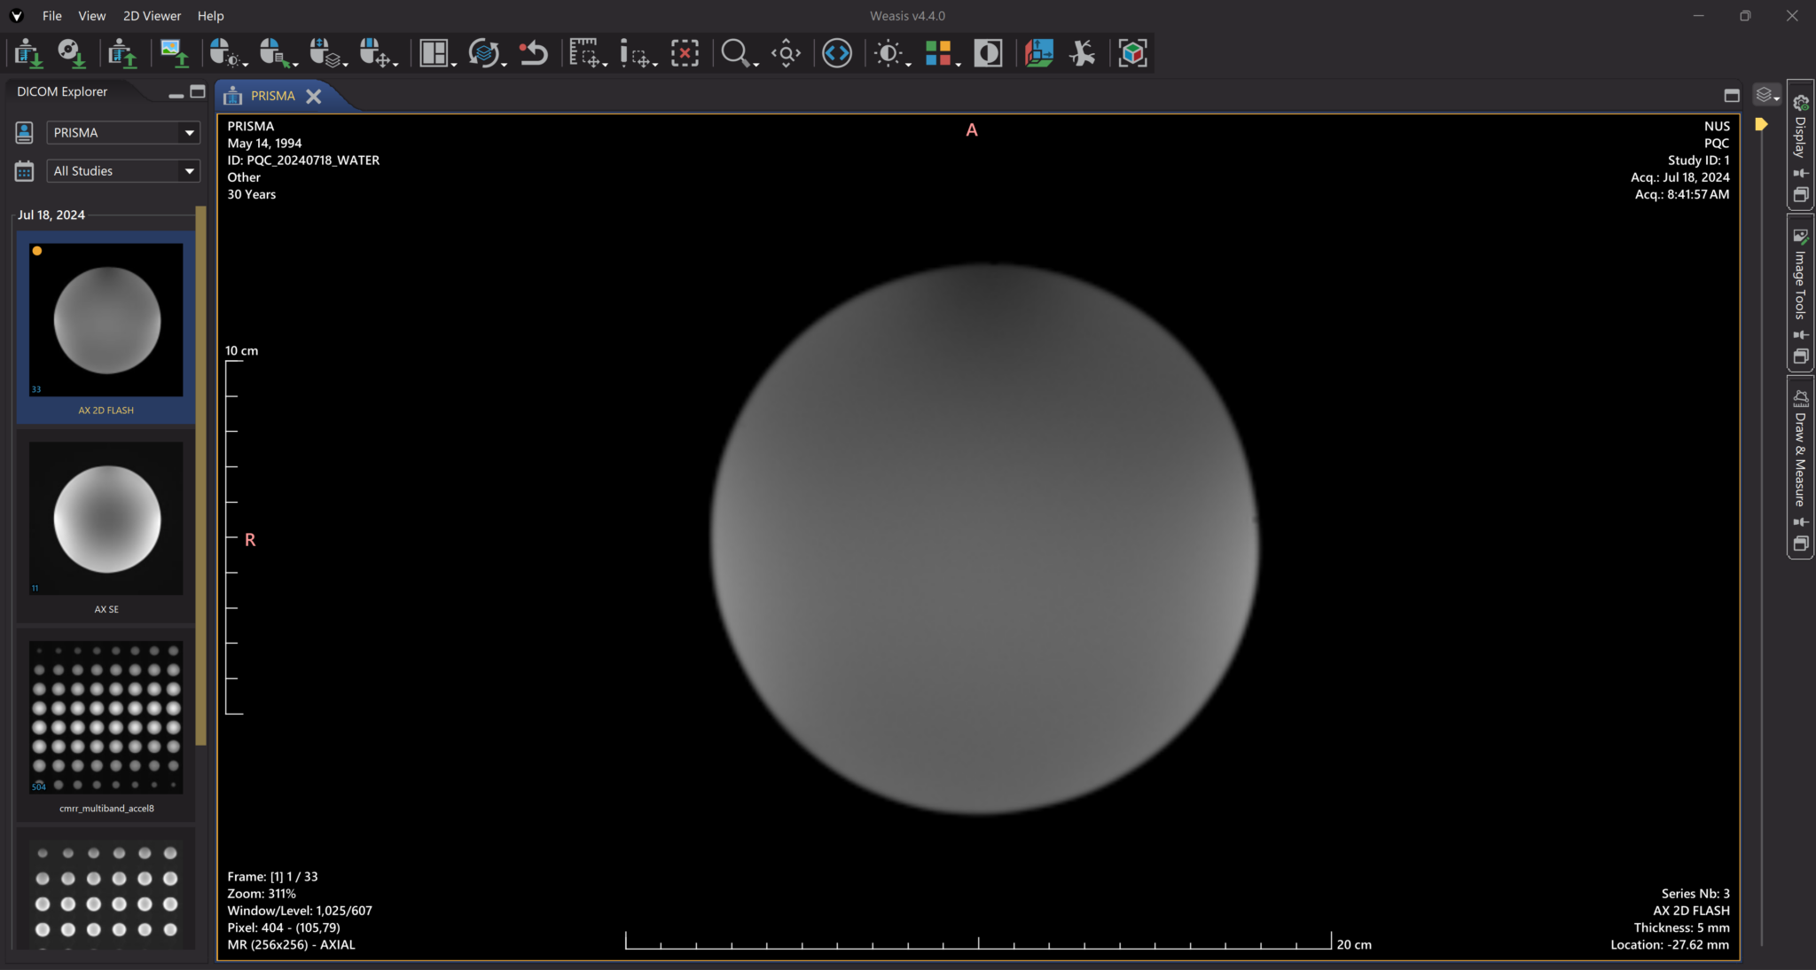Select the magnifier zoom tool
Screen dimensions: 1816x970
coord(734,53)
